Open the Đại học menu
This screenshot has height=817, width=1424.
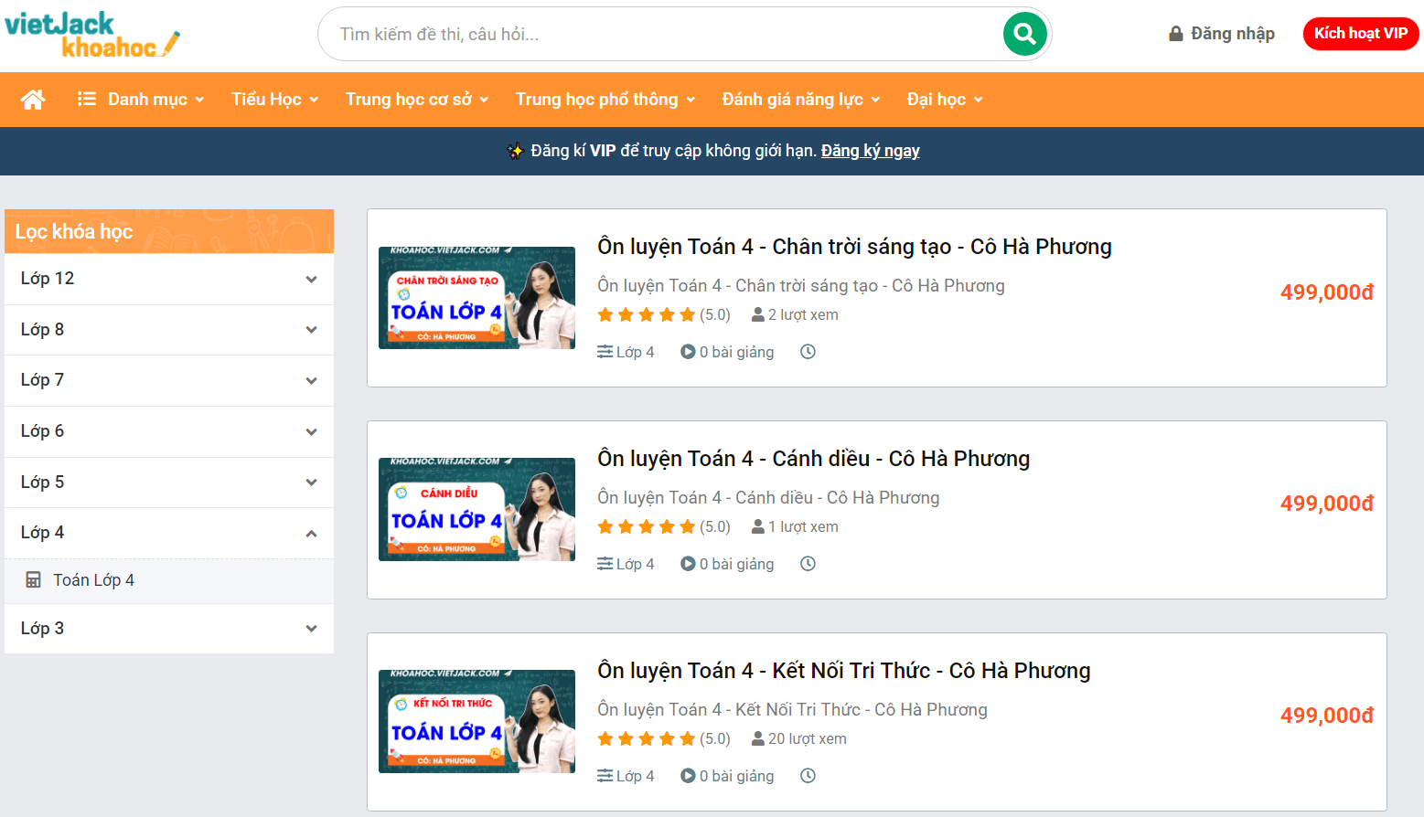[945, 99]
